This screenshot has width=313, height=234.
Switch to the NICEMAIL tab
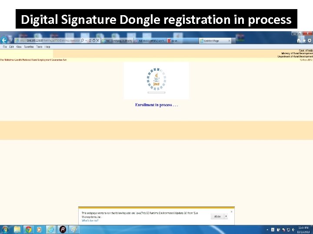pyautogui.click(x=150, y=41)
